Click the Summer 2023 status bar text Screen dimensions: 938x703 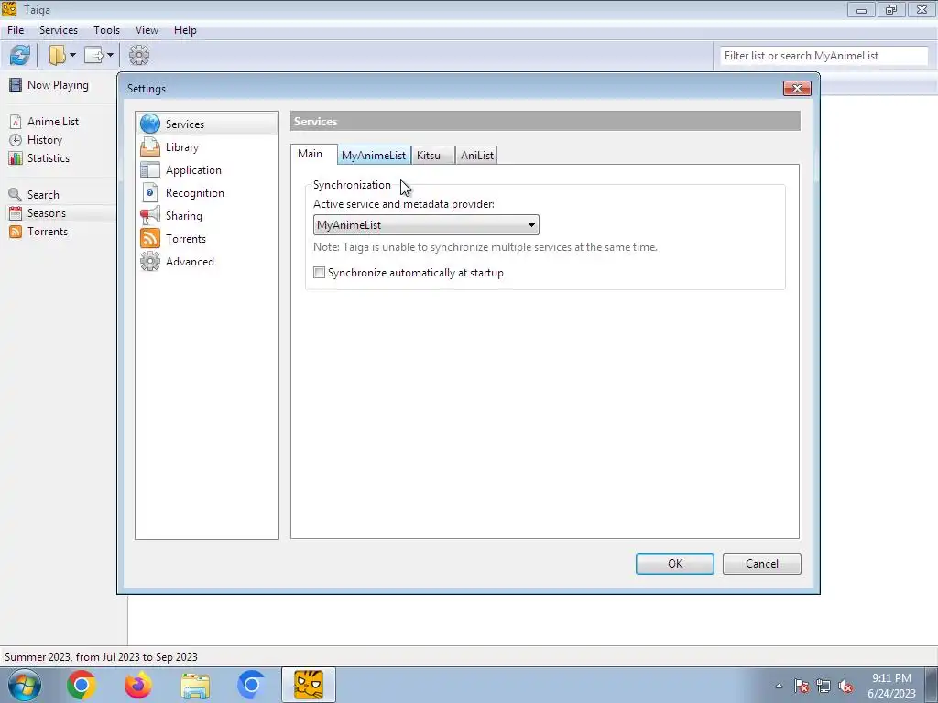[x=101, y=657]
